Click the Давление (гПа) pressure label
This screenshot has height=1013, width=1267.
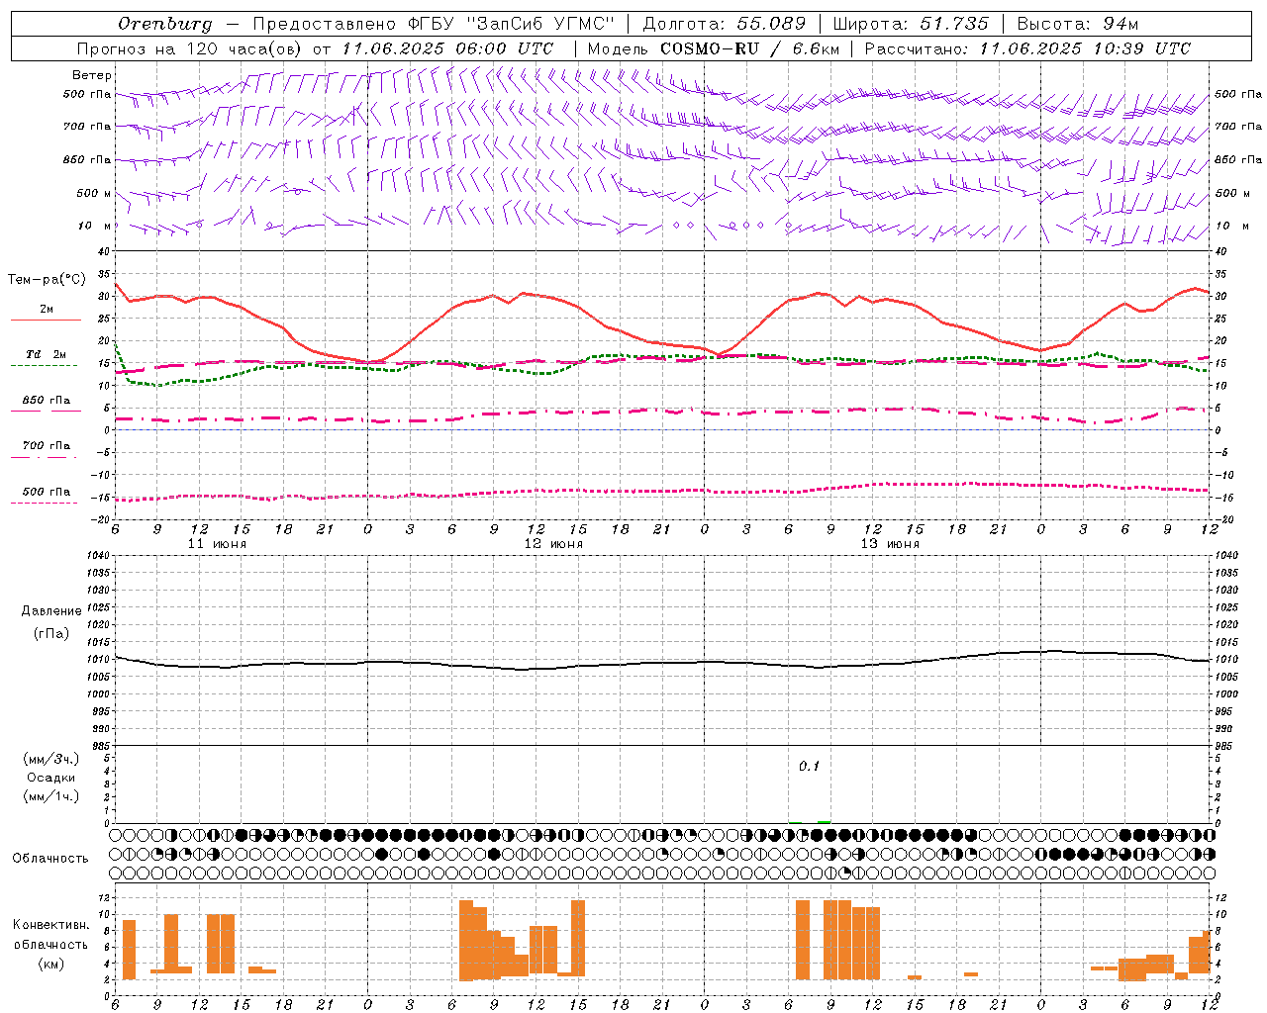pos(51,621)
